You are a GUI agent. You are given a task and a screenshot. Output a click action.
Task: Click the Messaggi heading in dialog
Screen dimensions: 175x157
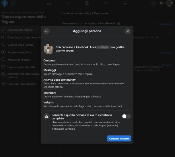pos(50,70)
